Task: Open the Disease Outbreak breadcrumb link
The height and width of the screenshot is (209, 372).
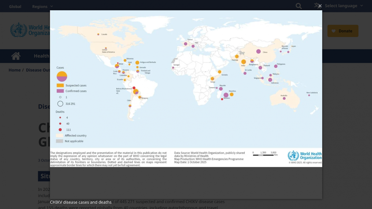Action: coord(38,70)
